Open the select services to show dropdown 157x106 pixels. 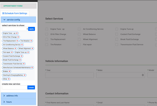click(15, 29)
